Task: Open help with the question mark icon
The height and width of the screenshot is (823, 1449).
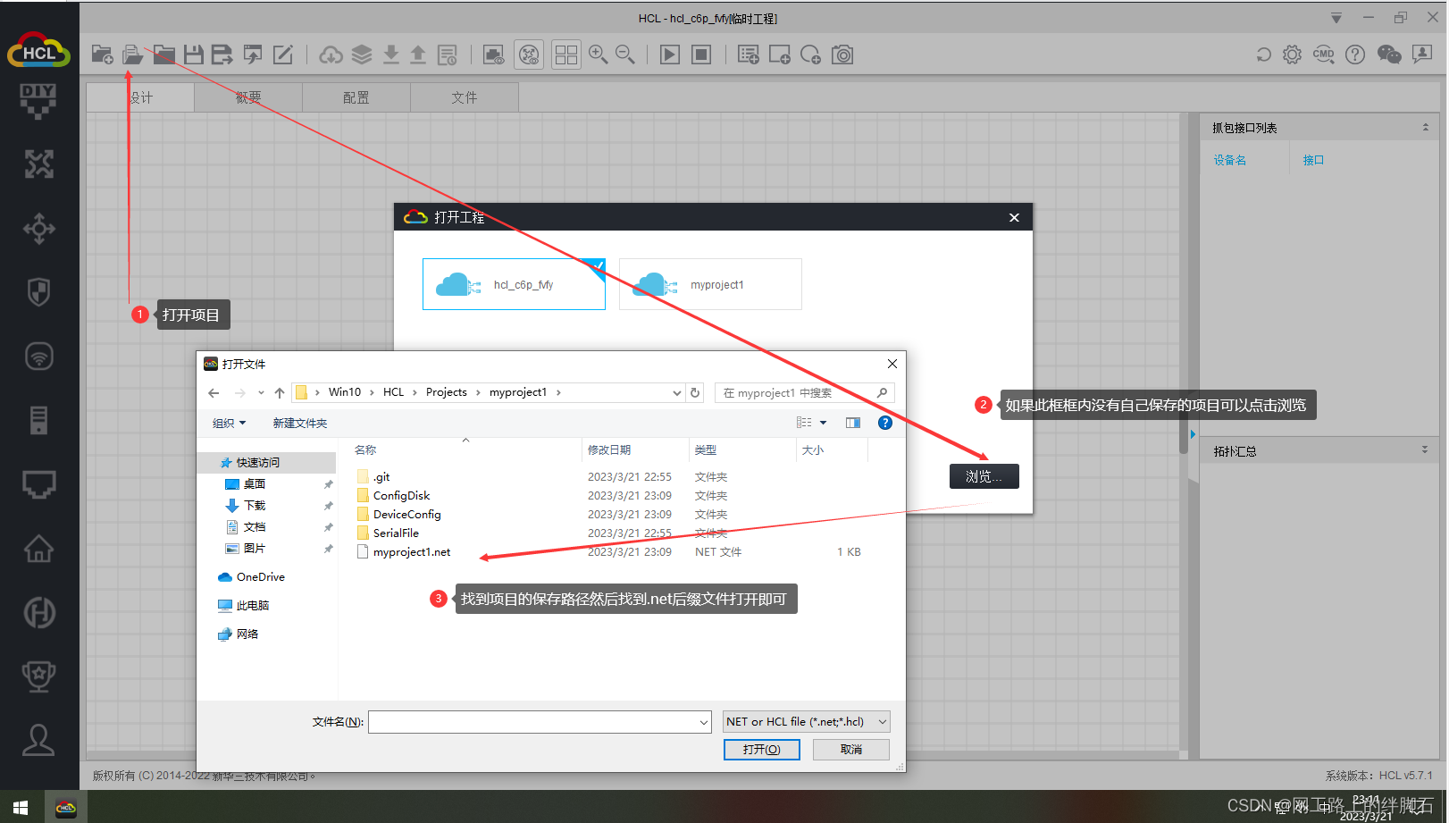Action: pyautogui.click(x=1355, y=55)
